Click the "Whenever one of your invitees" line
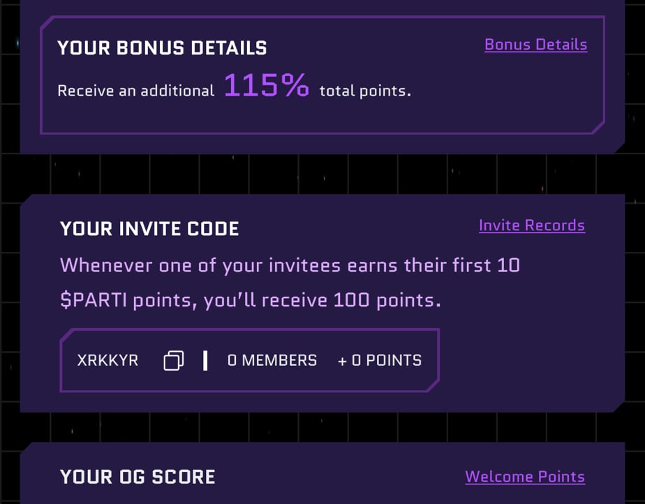This screenshot has width=645, height=504. 200,265
